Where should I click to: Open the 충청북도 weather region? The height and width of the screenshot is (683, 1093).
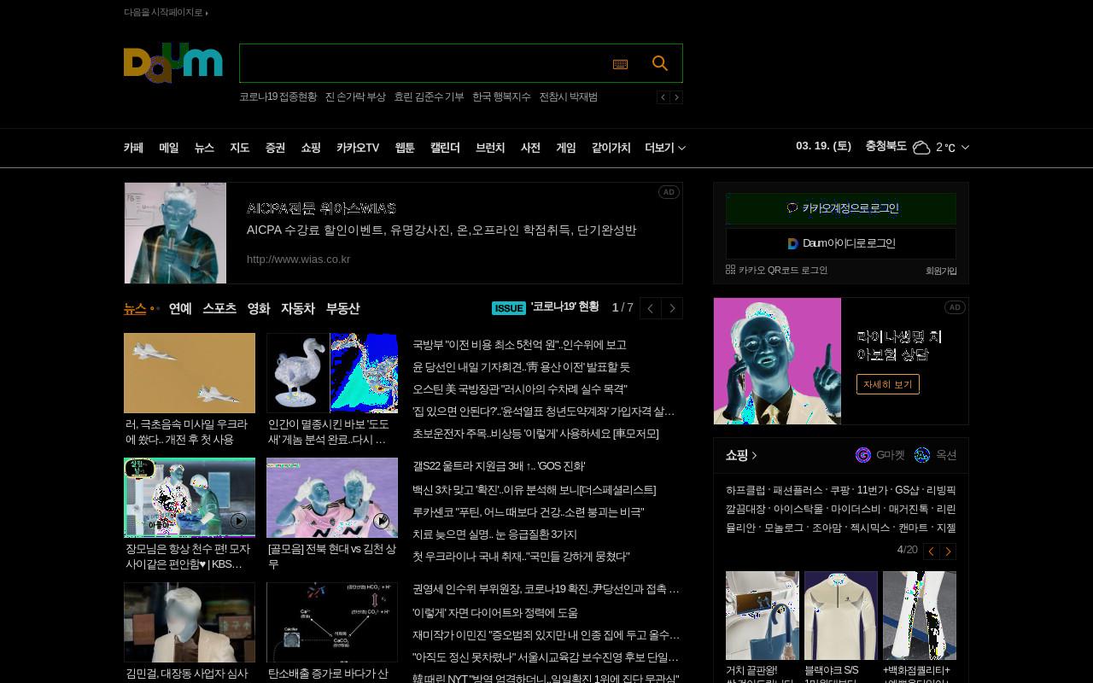click(x=886, y=147)
